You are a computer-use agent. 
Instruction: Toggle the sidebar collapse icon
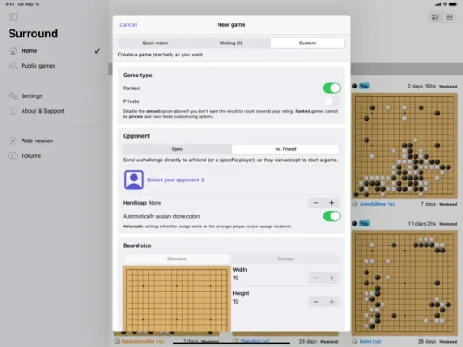[x=13, y=17]
